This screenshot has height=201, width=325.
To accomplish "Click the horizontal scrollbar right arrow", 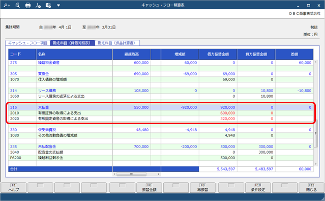I will pos(159,174).
